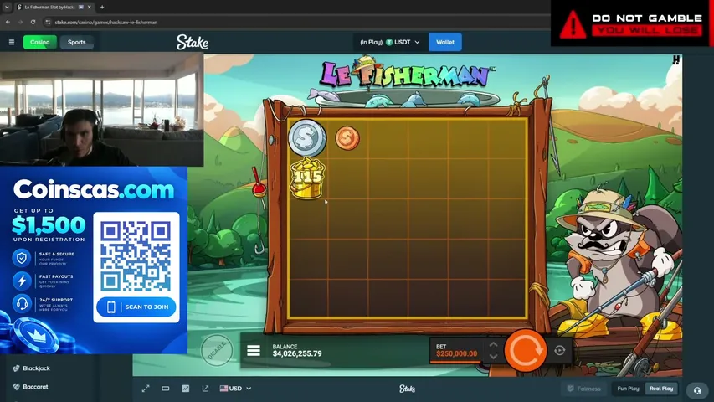Click the streamer webcam overlay
The image size is (714, 402).
(101, 110)
